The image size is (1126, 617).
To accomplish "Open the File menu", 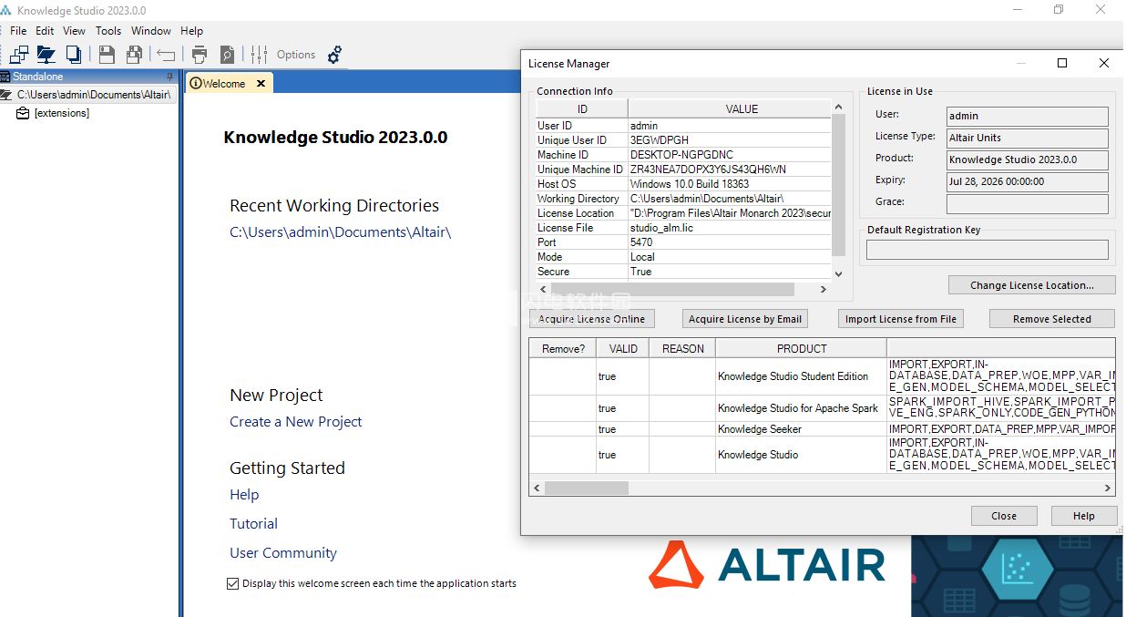I will pyautogui.click(x=18, y=31).
